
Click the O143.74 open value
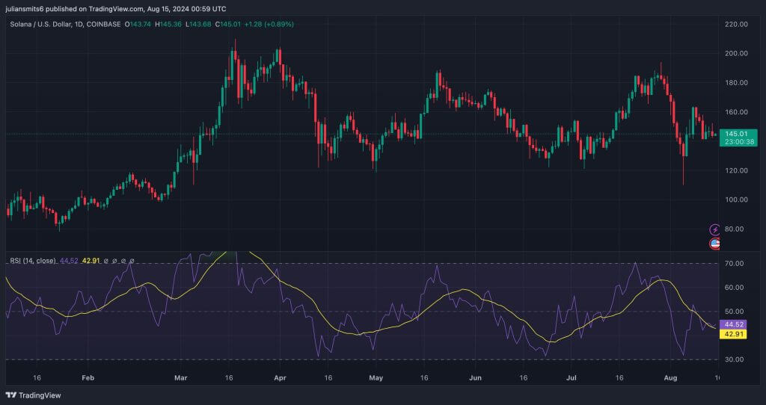[138, 24]
